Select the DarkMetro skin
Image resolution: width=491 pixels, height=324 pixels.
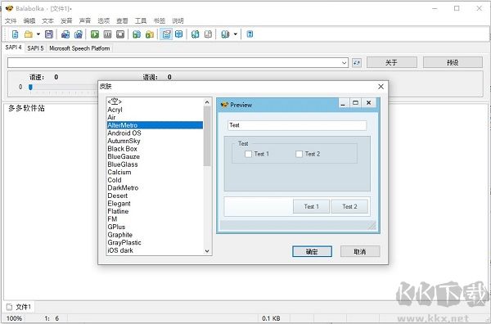coord(155,188)
